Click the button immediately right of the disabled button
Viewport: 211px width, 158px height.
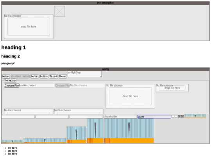35,76
